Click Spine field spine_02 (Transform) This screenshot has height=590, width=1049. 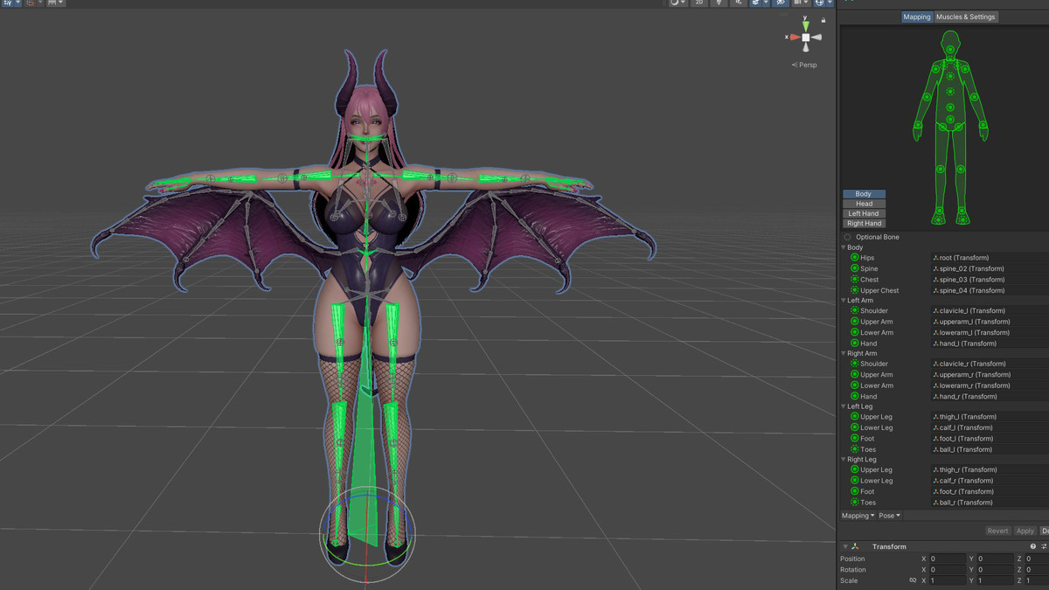point(990,268)
